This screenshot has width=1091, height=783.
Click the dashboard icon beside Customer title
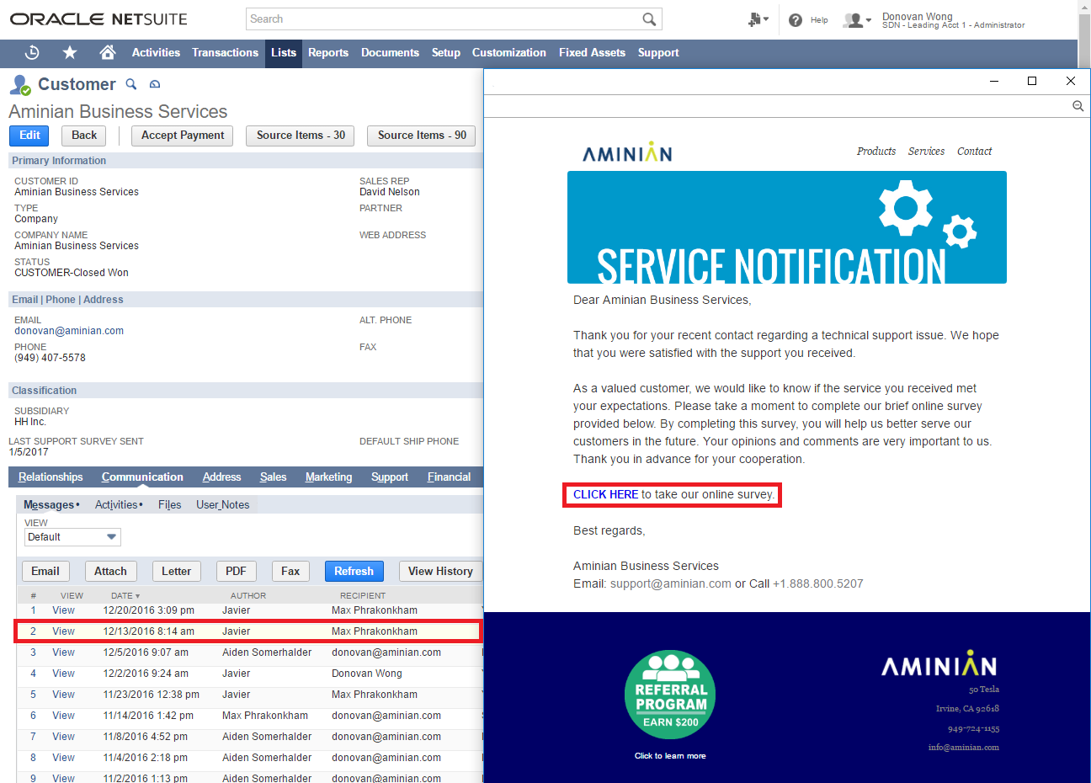pos(155,84)
